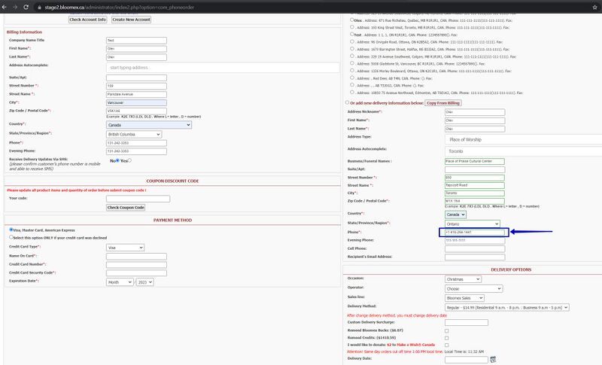The image size is (602, 365).
Task: Open the Address Type Place of Worship selector
Action: [x=523, y=139]
